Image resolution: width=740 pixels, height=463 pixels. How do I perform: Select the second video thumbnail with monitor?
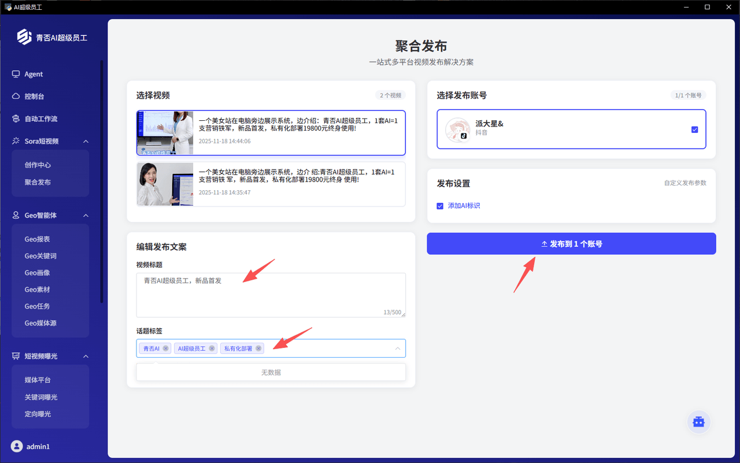(x=165, y=184)
